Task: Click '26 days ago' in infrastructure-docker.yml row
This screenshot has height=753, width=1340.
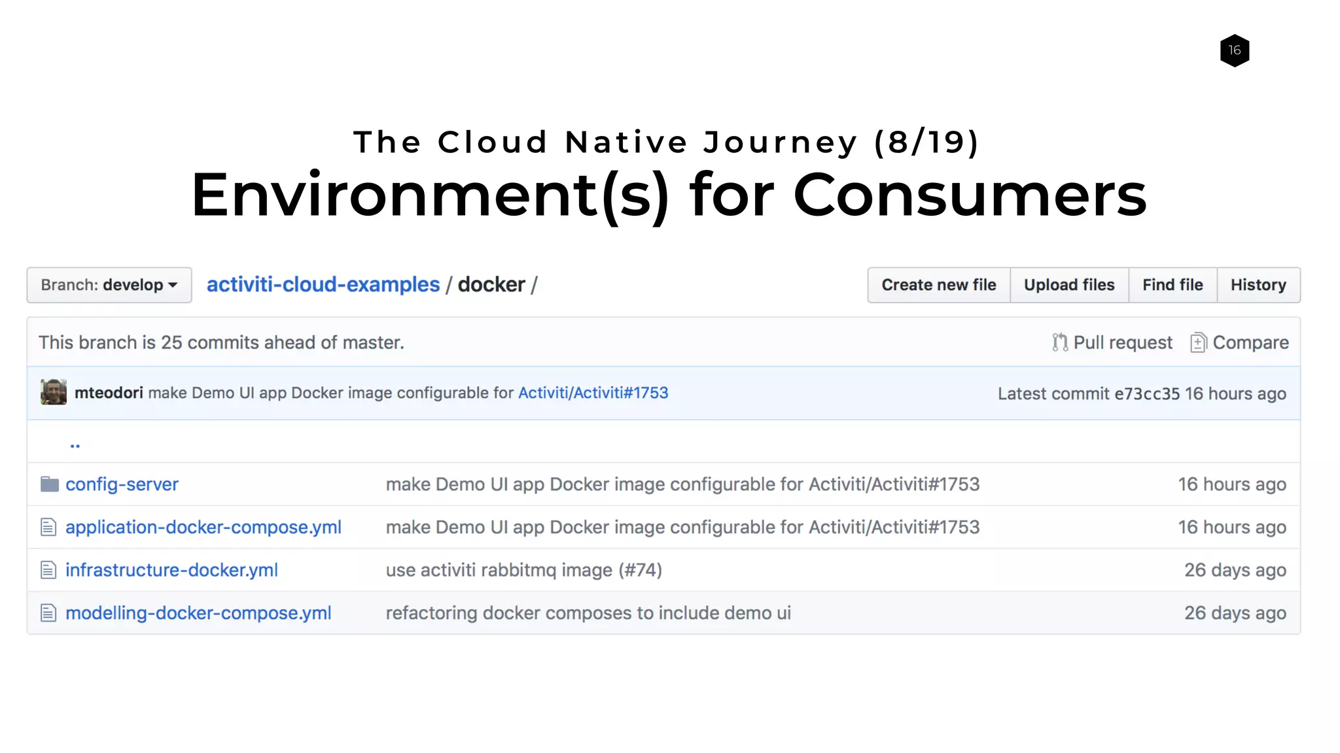Action: pyautogui.click(x=1235, y=570)
